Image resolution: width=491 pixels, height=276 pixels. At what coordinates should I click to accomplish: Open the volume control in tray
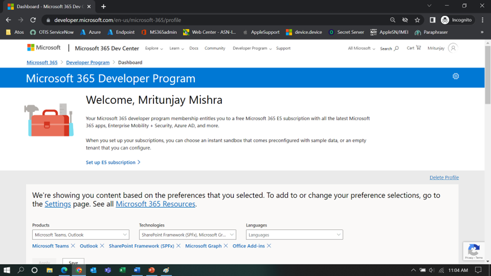[432, 270]
